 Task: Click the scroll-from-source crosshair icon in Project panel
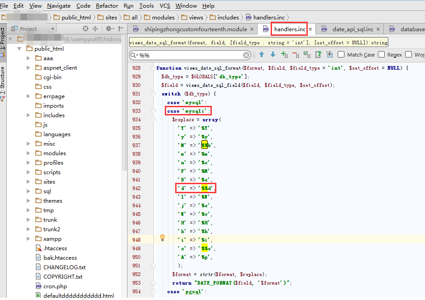pyautogui.click(x=86, y=29)
